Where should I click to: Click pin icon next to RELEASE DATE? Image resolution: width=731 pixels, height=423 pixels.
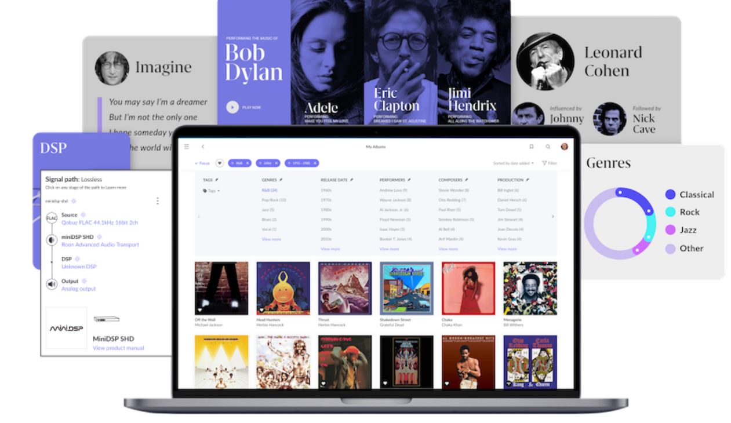click(352, 180)
